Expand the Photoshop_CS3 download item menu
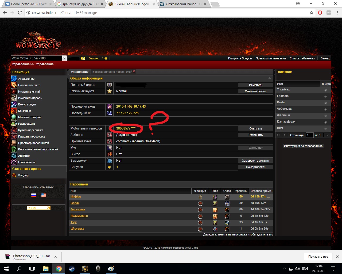 tap(55, 257)
